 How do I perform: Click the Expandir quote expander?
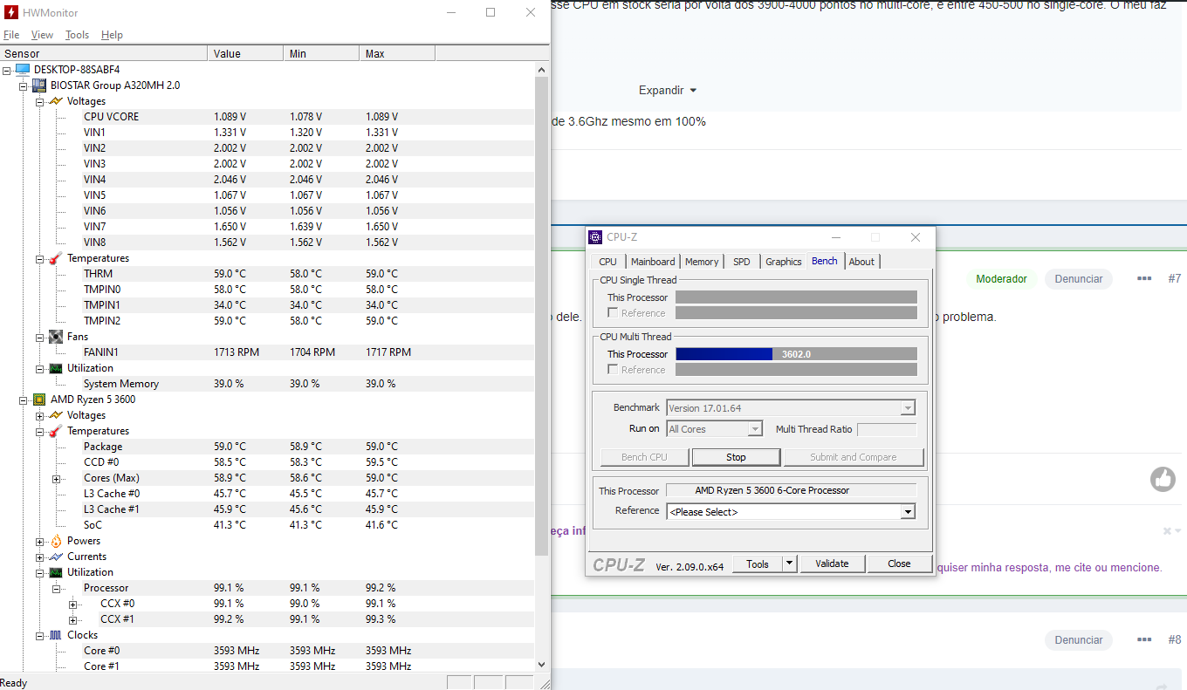point(668,90)
